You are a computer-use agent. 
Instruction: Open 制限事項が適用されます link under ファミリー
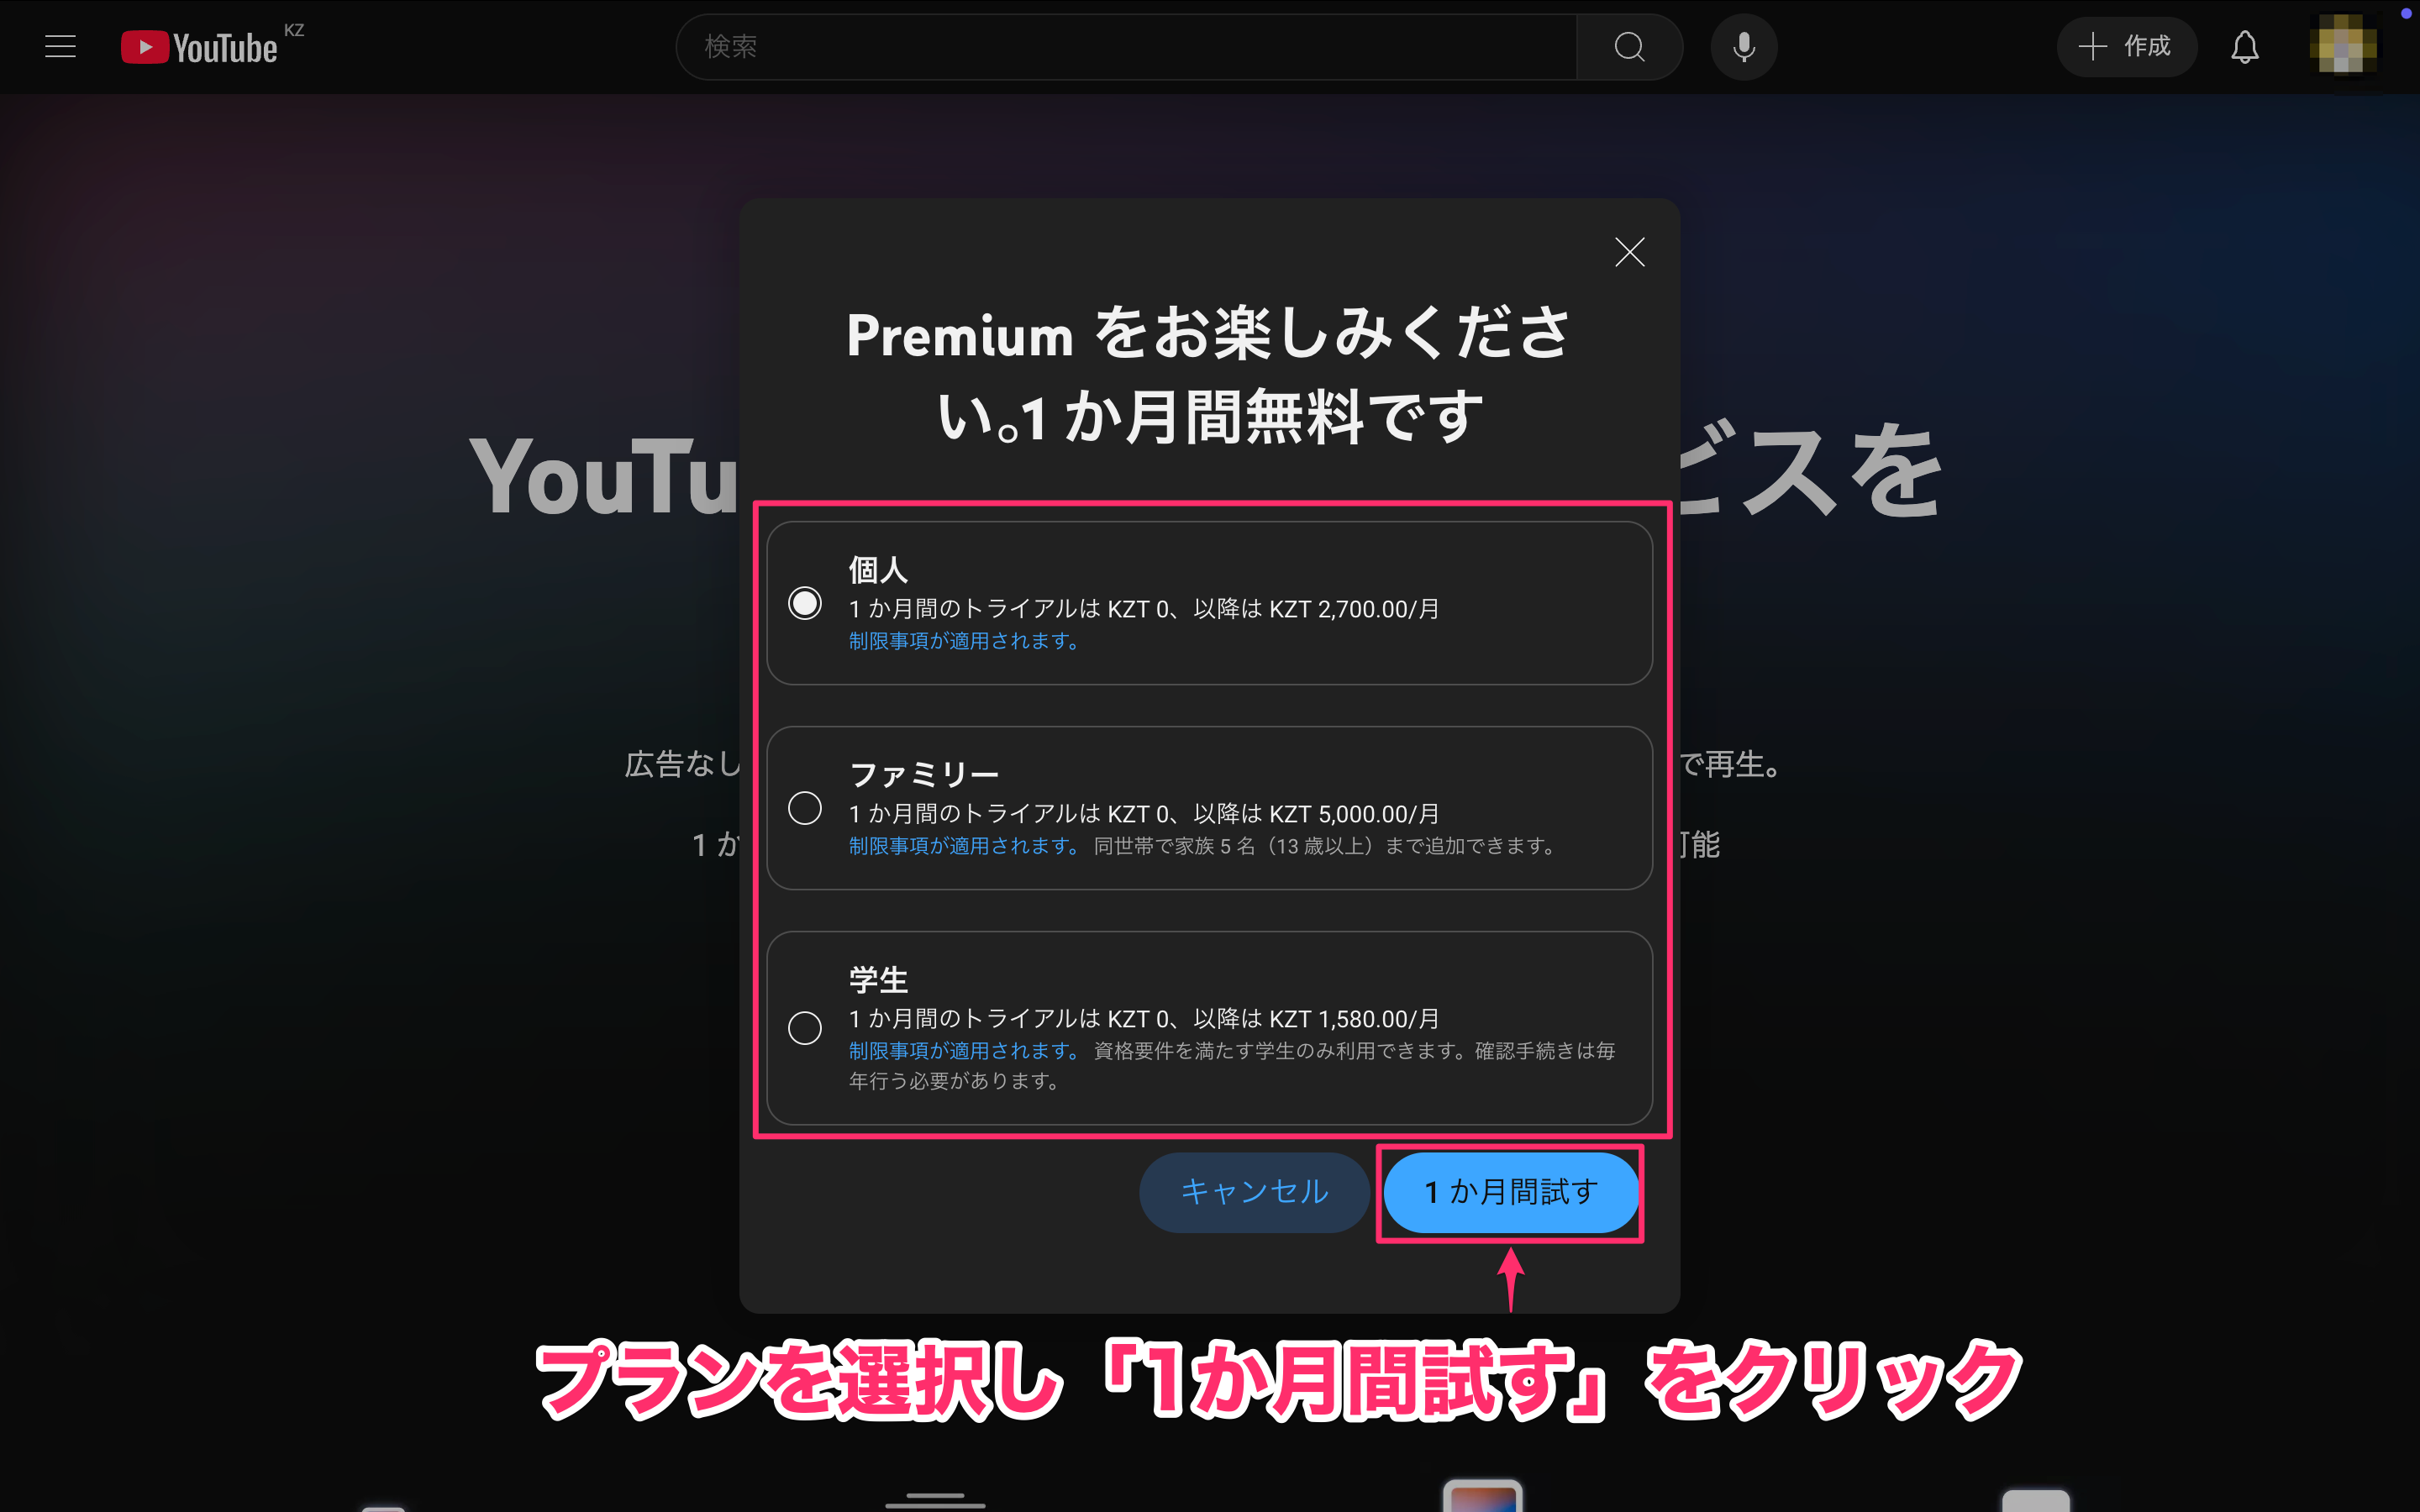tap(965, 846)
